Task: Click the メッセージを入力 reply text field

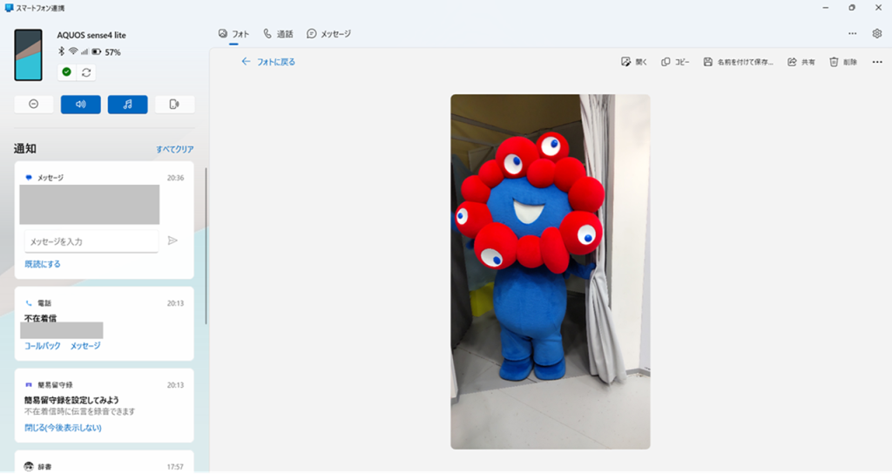Action: pos(91,241)
